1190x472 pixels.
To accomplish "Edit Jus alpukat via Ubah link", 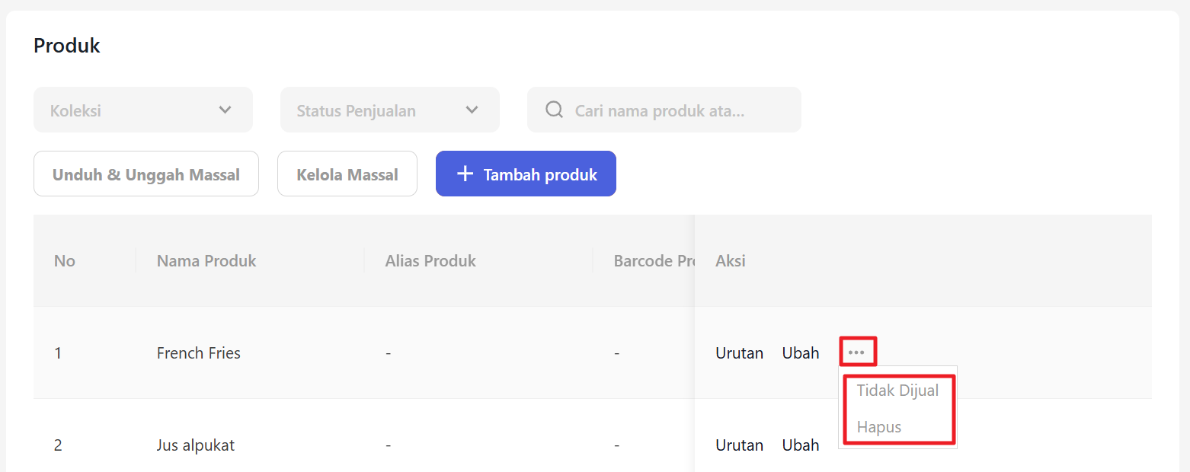I will 800,445.
